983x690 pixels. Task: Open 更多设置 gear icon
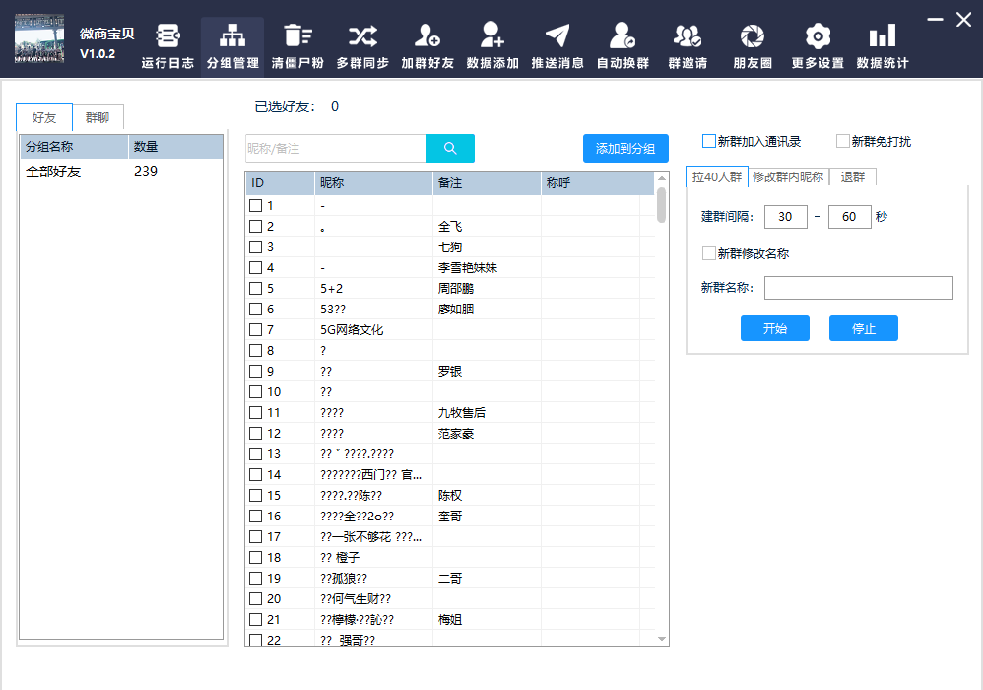point(817,36)
